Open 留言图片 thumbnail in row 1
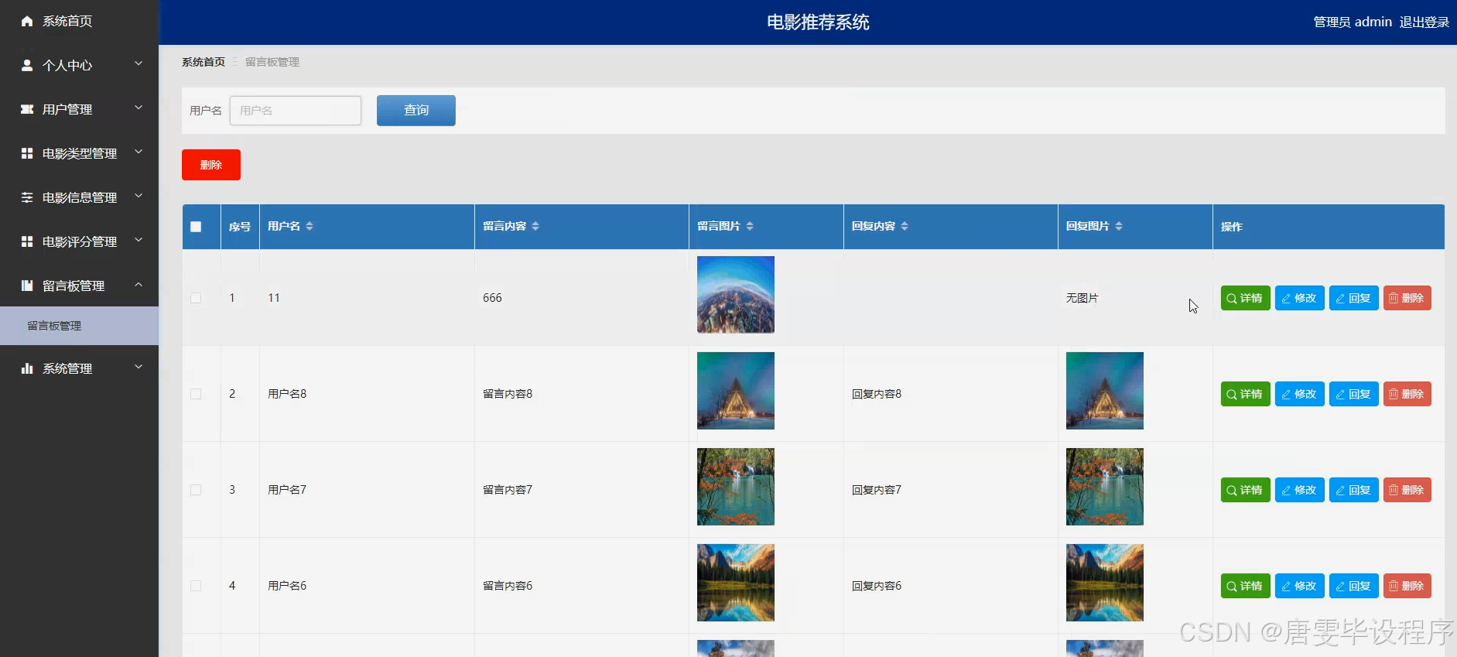This screenshot has width=1457, height=657. [x=736, y=295]
